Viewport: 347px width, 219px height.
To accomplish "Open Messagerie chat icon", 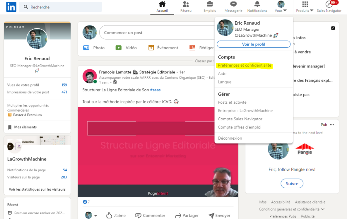I will point(233,4).
